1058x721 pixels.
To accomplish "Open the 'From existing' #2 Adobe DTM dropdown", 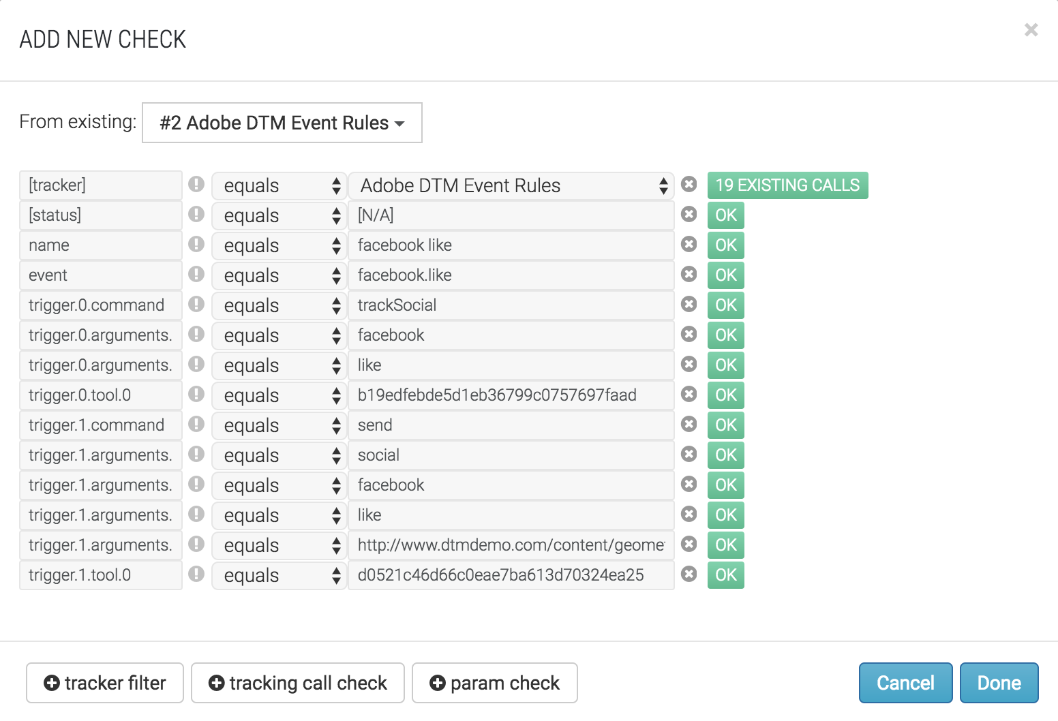I will tap(282, 123).
